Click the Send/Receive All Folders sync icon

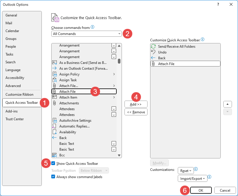153,46
